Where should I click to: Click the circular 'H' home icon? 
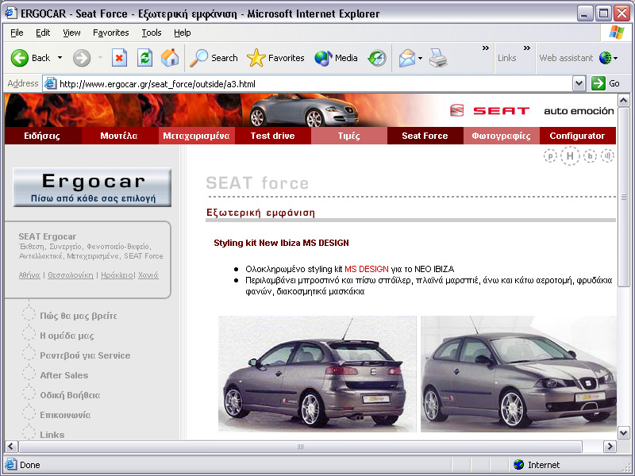coord(570,155)
